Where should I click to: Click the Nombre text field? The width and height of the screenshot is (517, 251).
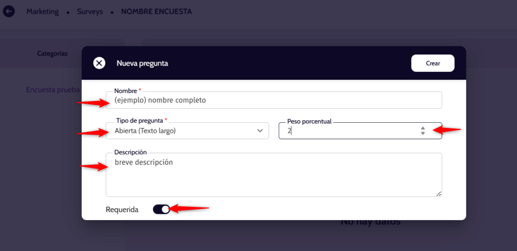(x=274, y=100)
